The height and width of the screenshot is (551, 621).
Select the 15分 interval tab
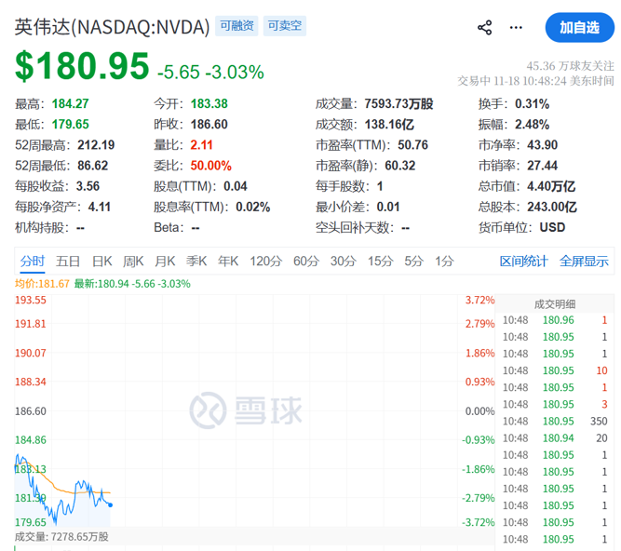(380, 261)
